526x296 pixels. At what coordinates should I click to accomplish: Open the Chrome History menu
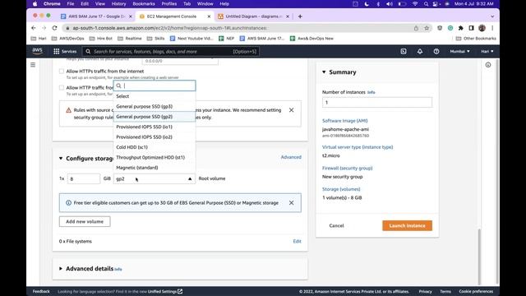(x=118, y=4)
